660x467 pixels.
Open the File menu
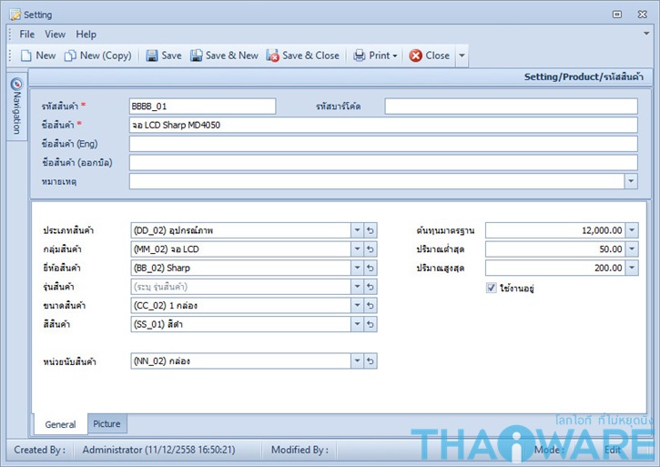pyautogui.click(x=27, y=34)
